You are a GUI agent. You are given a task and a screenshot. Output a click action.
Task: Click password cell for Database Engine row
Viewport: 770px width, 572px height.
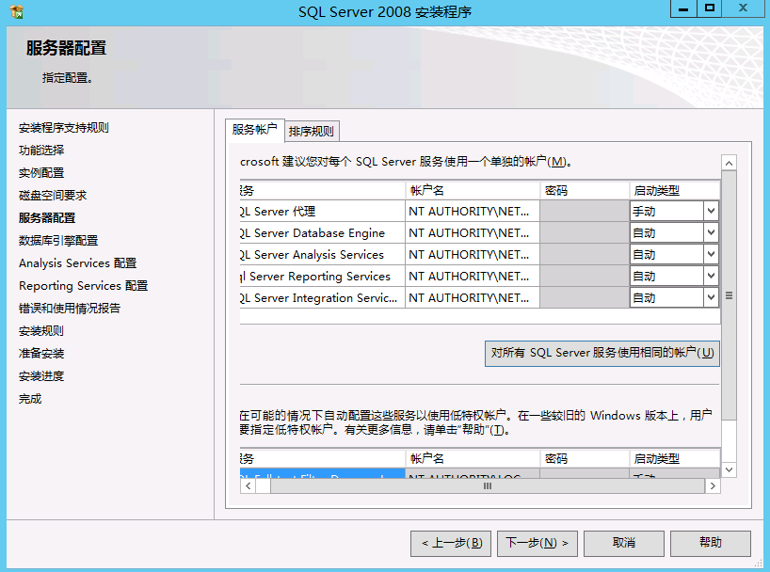coord(585,232)
